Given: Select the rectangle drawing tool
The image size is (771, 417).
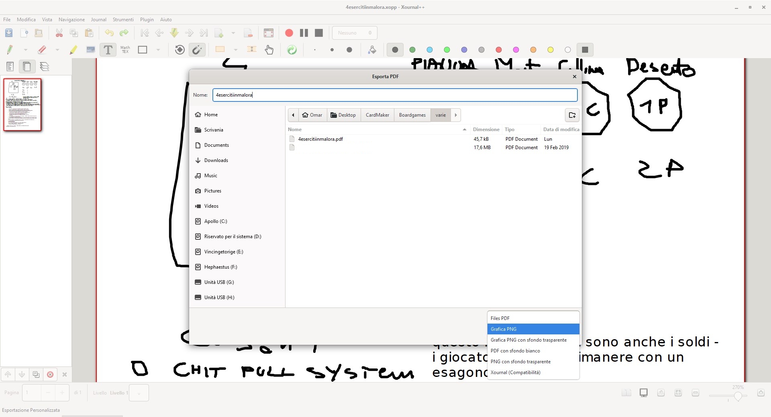Looking at the screenshot, I should click(143, 50).
